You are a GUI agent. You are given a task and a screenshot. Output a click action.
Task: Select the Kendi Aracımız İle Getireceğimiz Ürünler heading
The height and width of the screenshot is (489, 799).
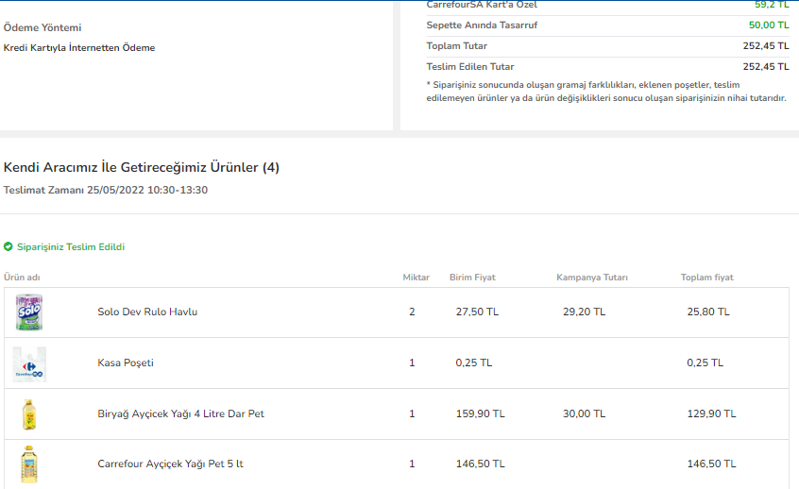(x=141, y=167)
